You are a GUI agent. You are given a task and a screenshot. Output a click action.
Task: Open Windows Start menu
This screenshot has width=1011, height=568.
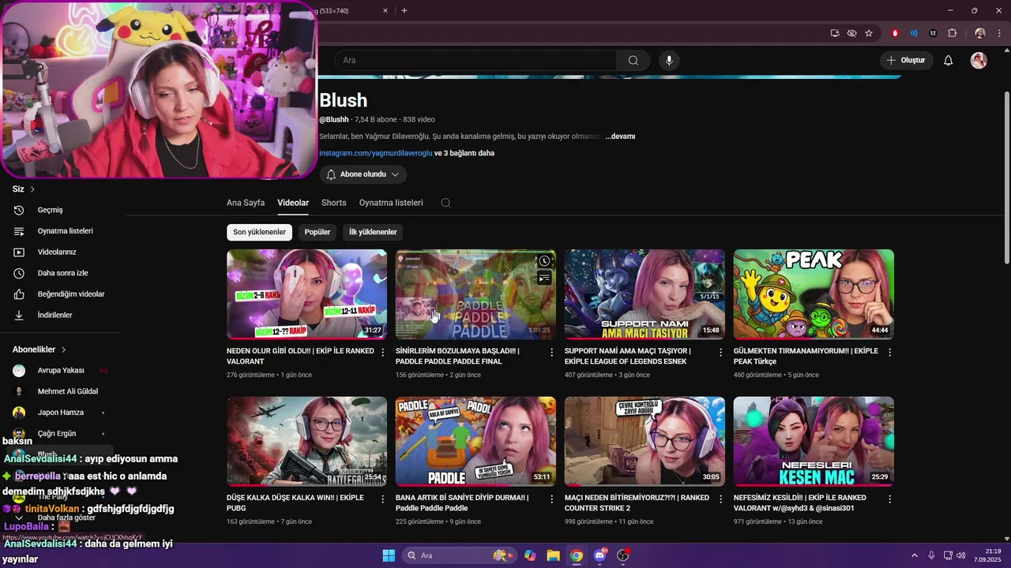389,555
